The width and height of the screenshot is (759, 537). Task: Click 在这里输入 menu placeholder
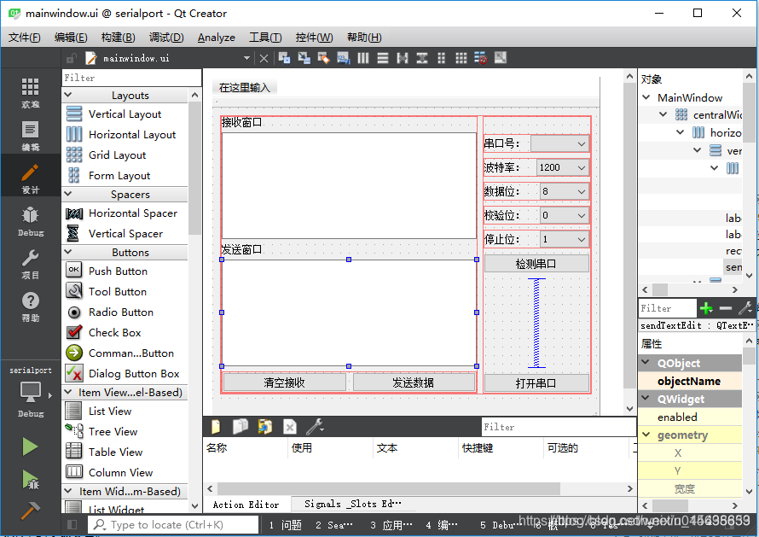click(245, 88)
